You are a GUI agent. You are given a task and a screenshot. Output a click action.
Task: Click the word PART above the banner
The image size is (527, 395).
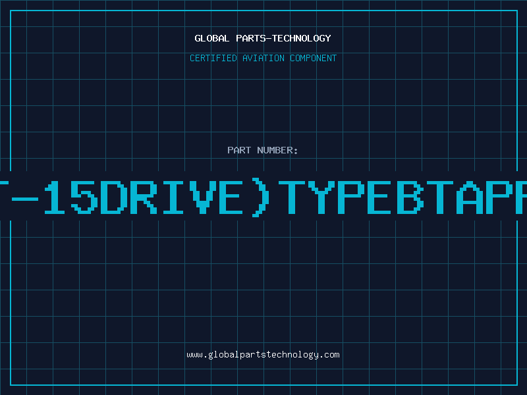click(239, 150)
